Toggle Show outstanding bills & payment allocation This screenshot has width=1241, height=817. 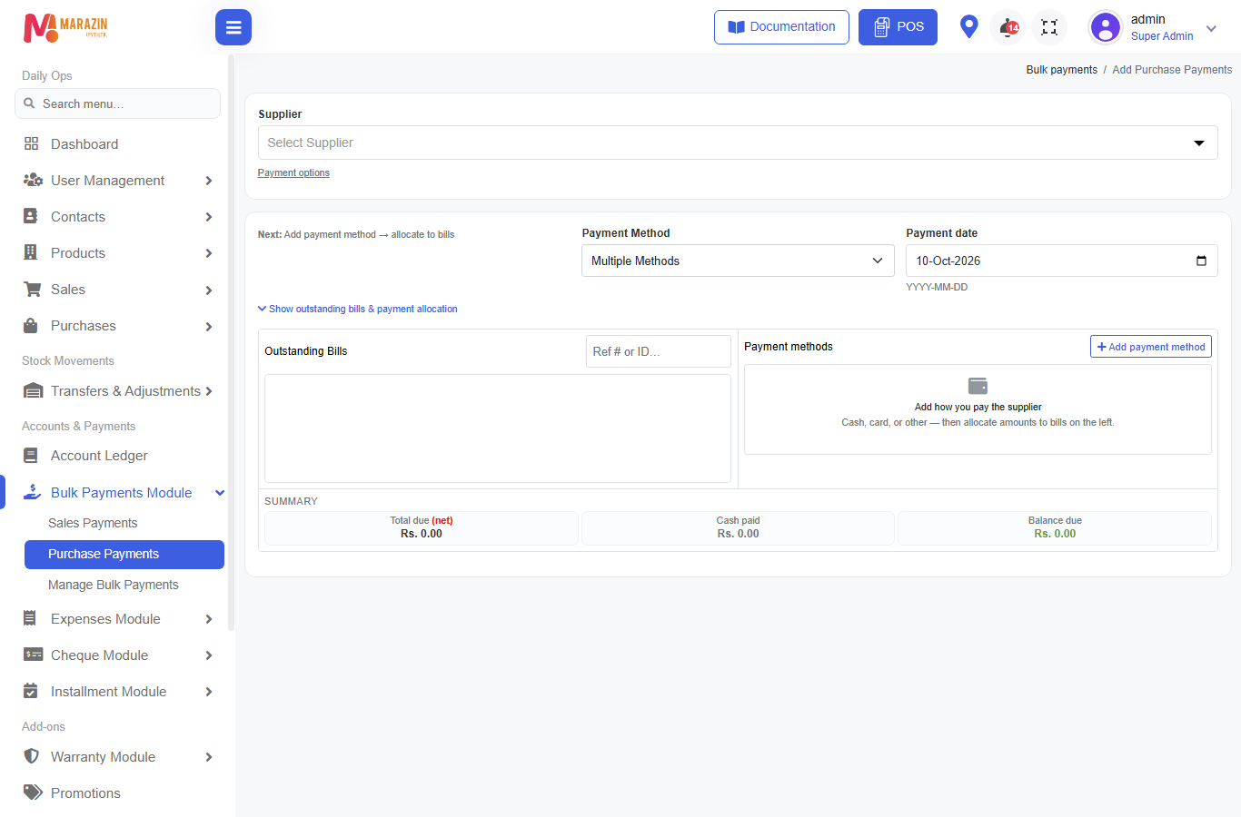(358, 309)
